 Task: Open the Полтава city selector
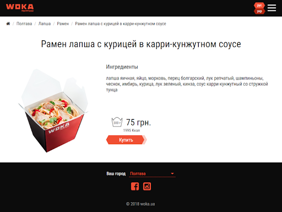click(x=152, y=173)
